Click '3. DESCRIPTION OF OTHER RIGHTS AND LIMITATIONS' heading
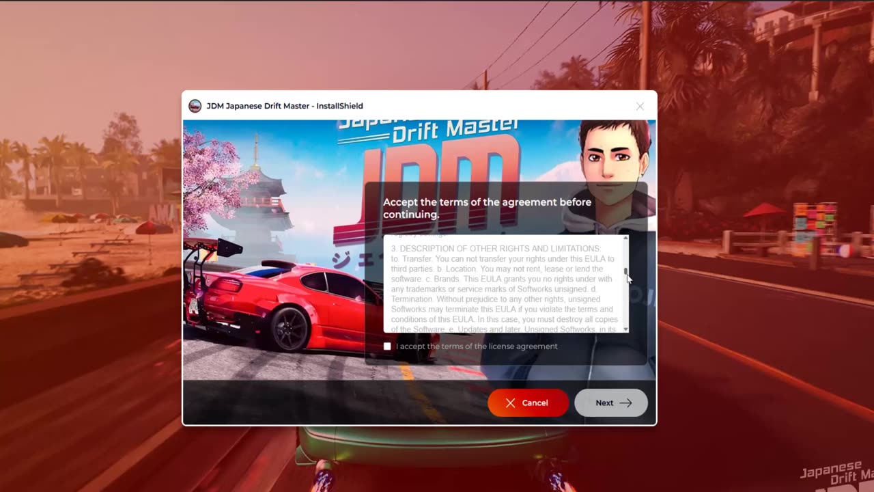Viewport: 874px width, 492px height. click(x=496, y=249)
